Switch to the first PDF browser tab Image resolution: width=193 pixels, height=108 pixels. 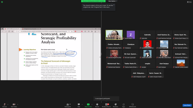click(13, 29)
